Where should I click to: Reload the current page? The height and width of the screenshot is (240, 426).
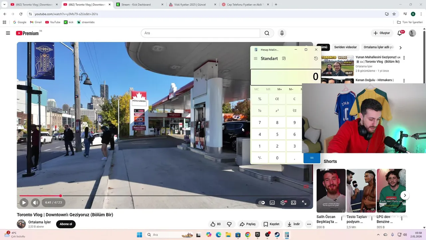pyautogui.click(x=21, y=14)
